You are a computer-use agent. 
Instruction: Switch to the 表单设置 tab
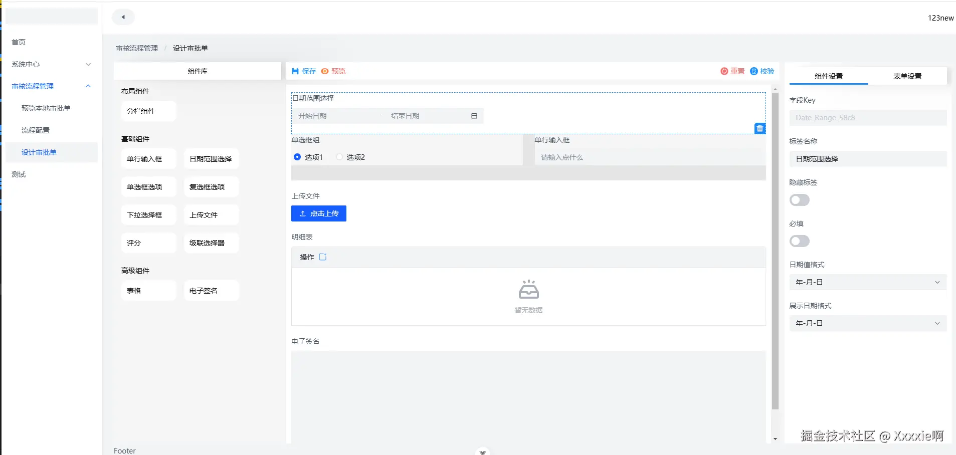point(907,76)
